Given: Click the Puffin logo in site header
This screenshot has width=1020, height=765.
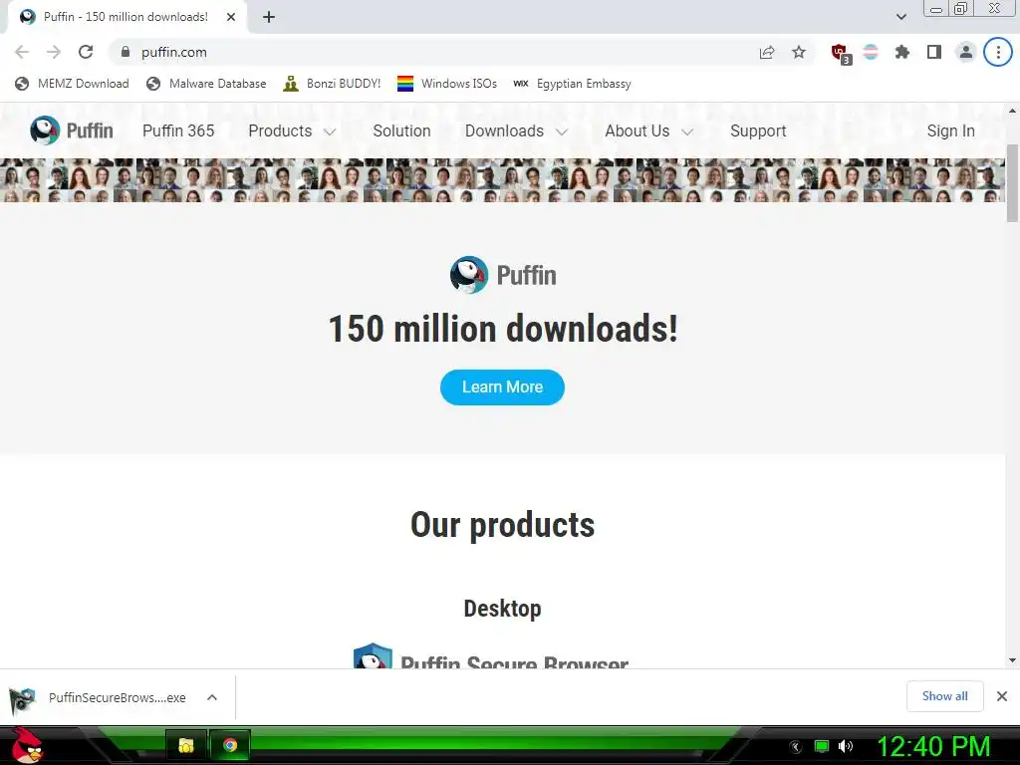Looking at the screenshot, I should tap(72, 130).
